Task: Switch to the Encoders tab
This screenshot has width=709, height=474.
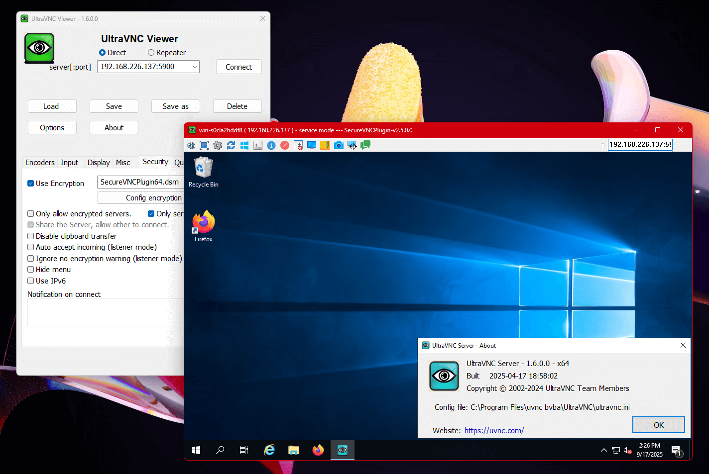Action: click(x=40, y=163)
